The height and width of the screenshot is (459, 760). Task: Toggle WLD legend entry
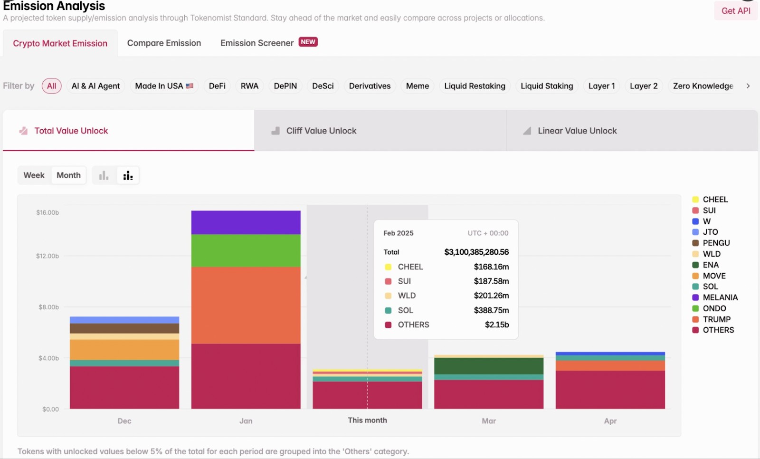[706, 254]
